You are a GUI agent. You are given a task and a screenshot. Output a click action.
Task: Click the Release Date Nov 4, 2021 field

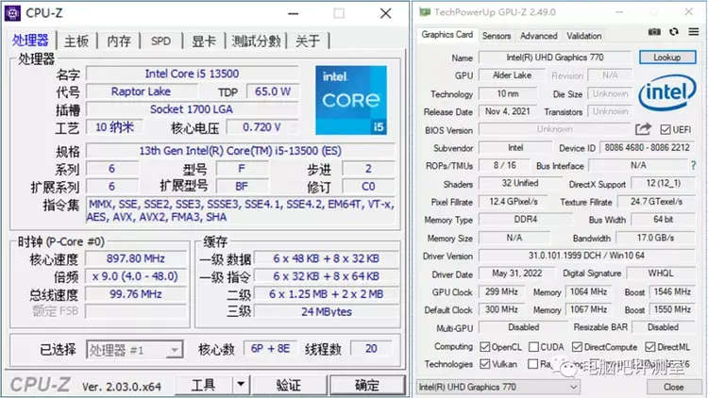click(x=508, y=111)
